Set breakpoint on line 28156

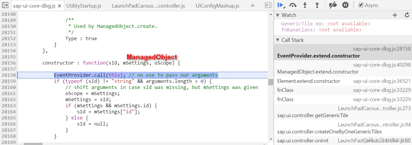pos(8,63)
